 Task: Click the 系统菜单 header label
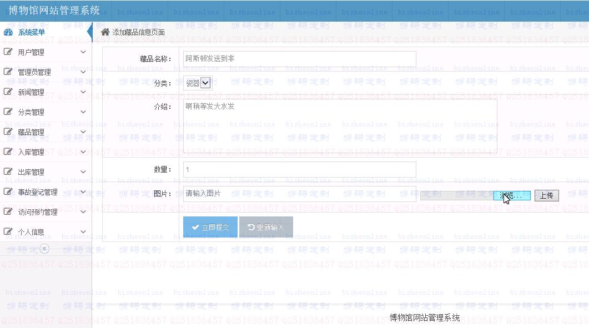[x=32, y=32]
